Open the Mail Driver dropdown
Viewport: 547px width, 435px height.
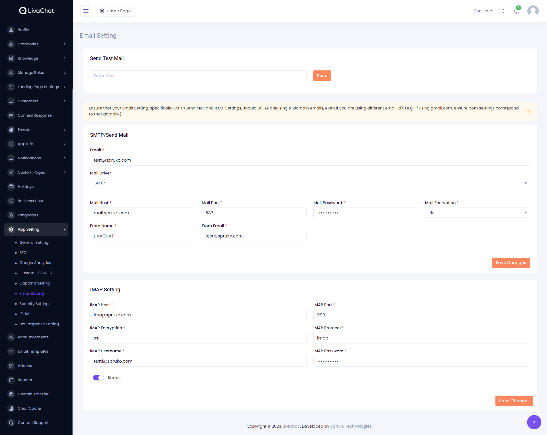310,183
